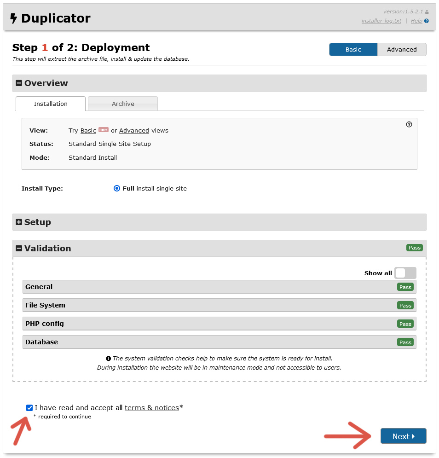The width and height of the screenshot is (439, 458).
Task: Open the Help link in header
Action: [416, 21]
